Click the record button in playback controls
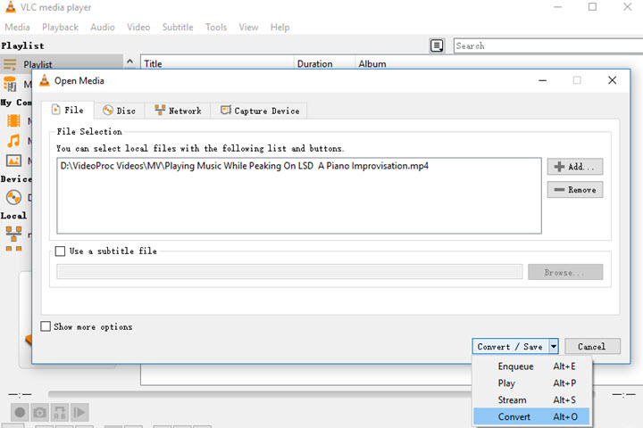643x428 pixels. pos(20,413)
